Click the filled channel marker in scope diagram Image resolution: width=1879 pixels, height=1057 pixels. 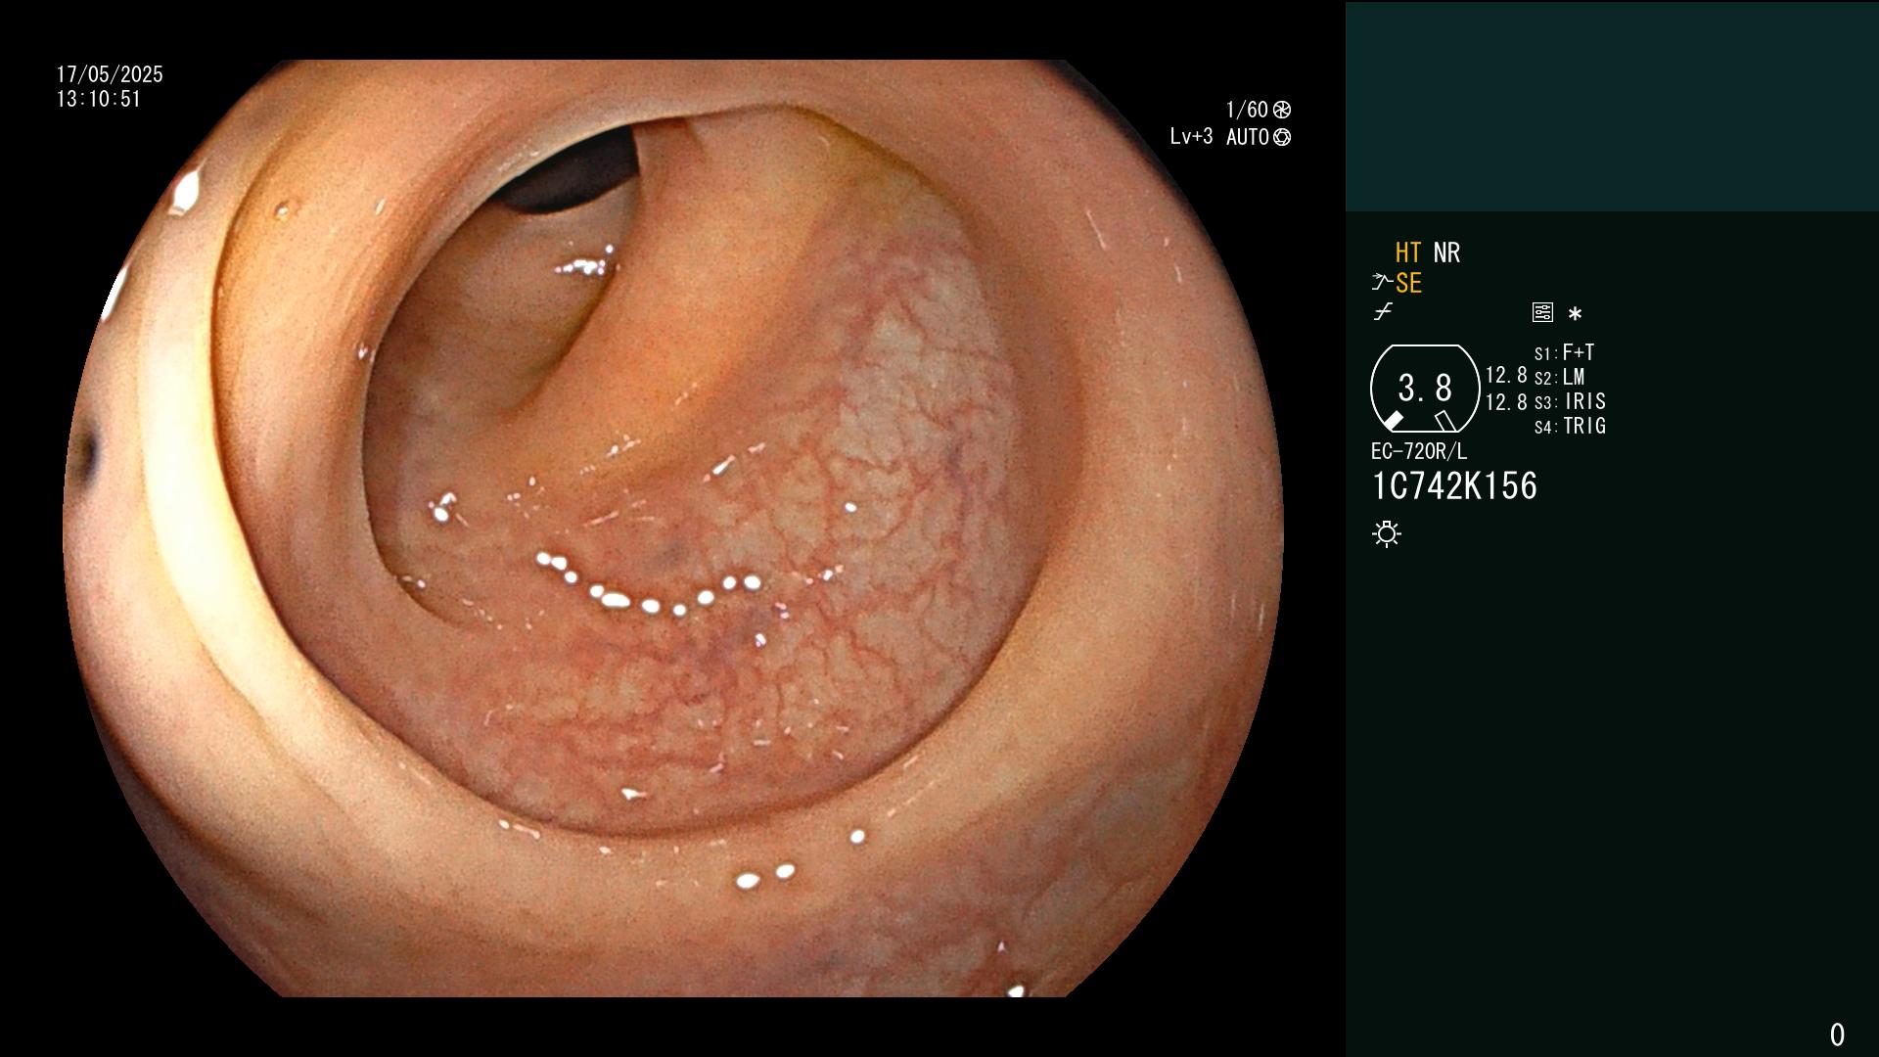(1393, 421)
